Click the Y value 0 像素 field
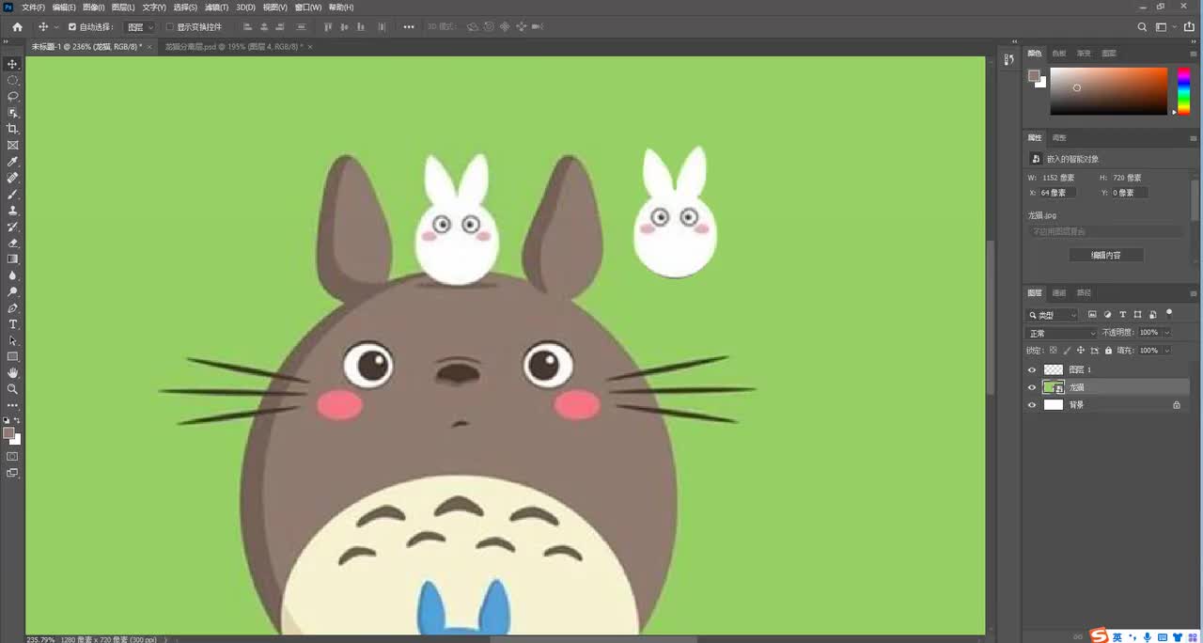Viewport: 1203px width, 643px height. coord(1129,193)
